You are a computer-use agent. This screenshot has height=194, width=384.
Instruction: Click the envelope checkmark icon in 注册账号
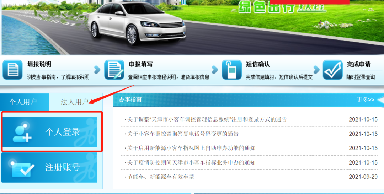coord(22,168)
